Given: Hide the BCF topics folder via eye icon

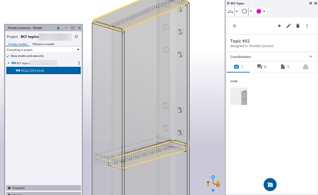Looking at the screenshot, I should [x=14, y=63].
